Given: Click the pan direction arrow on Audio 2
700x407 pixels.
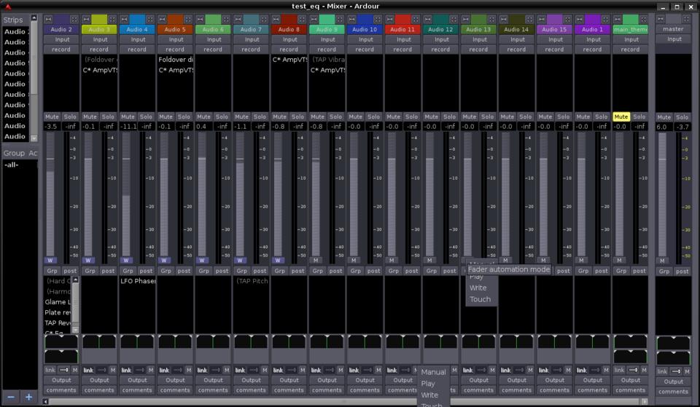Looking at the screenshot, I should click(63, 370).
